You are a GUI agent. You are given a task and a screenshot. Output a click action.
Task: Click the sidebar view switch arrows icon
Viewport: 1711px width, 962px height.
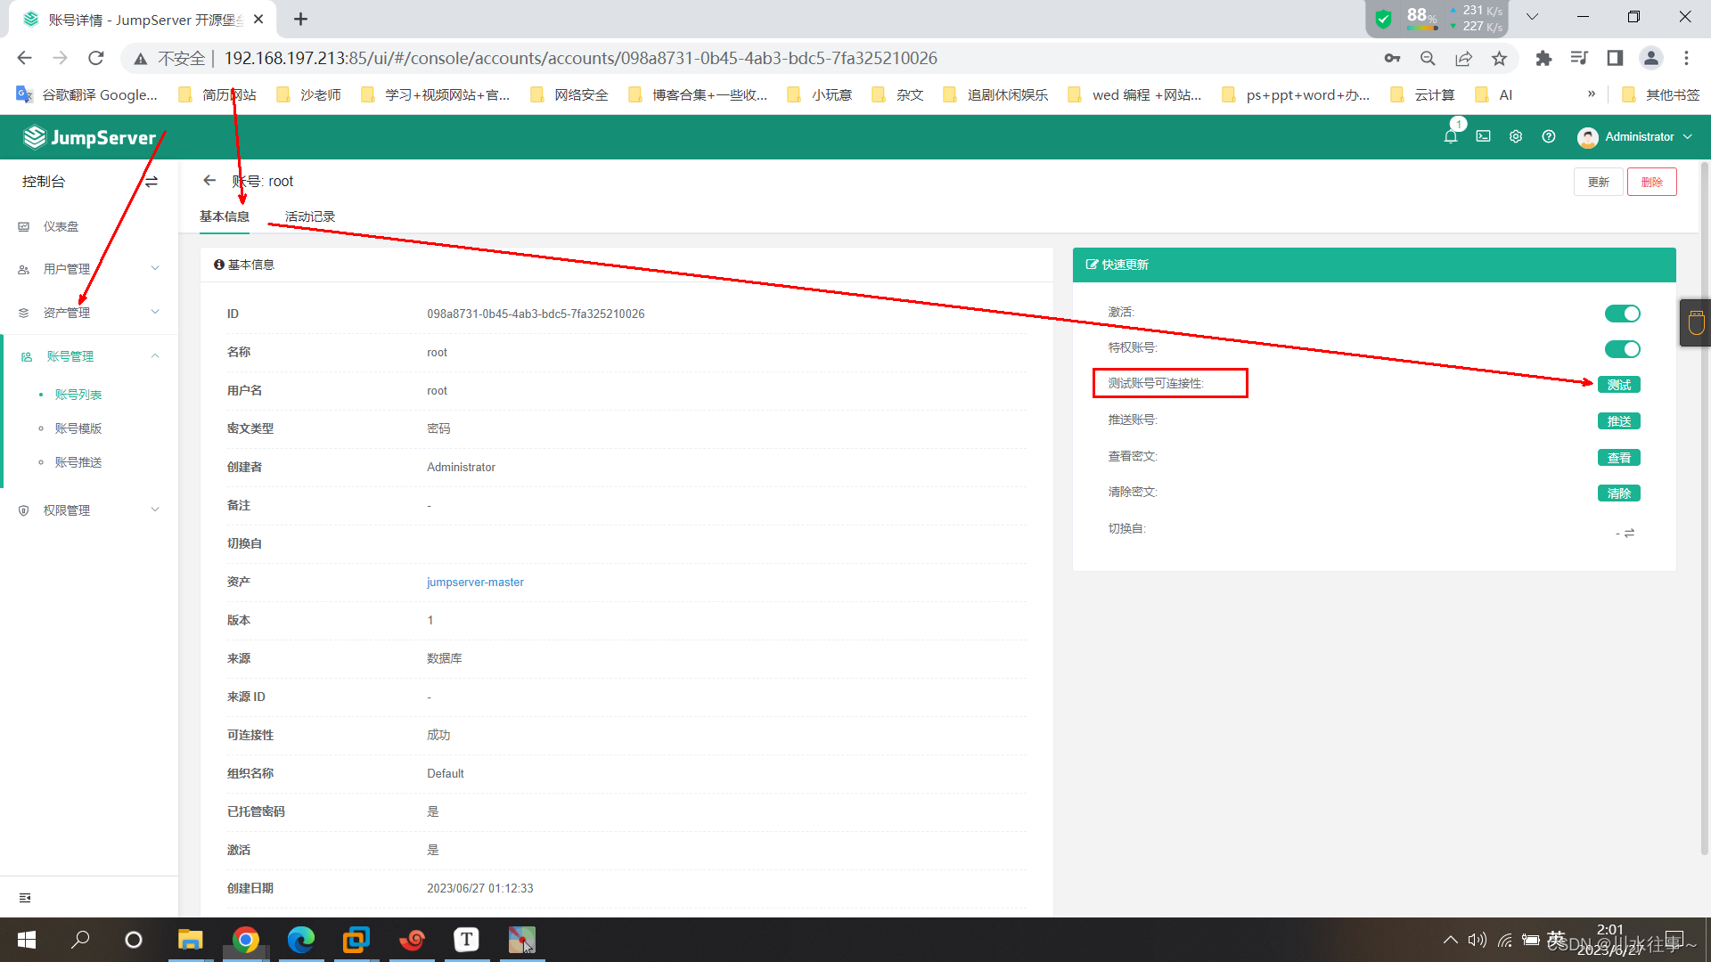click(151, 182)
